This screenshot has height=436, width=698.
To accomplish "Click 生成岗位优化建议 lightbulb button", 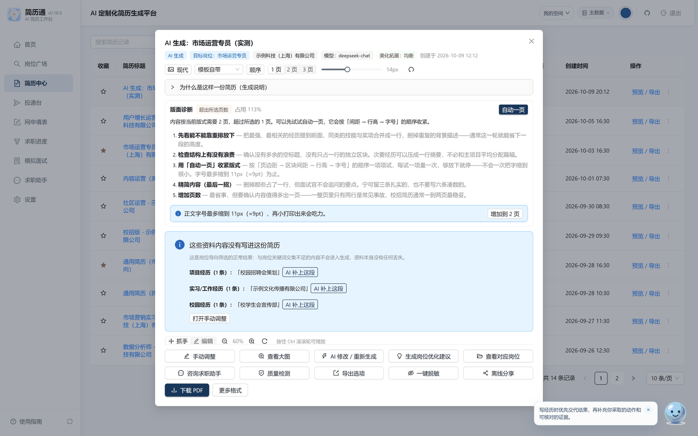I will pyautogui.click(x=424, y=356).
